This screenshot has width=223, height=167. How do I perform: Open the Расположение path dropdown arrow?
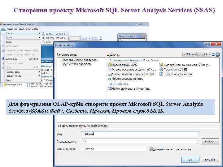197,141
